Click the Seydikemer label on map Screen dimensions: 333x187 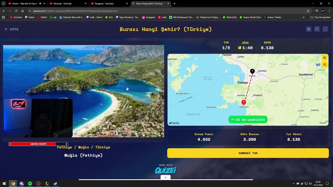coord(306,75)
